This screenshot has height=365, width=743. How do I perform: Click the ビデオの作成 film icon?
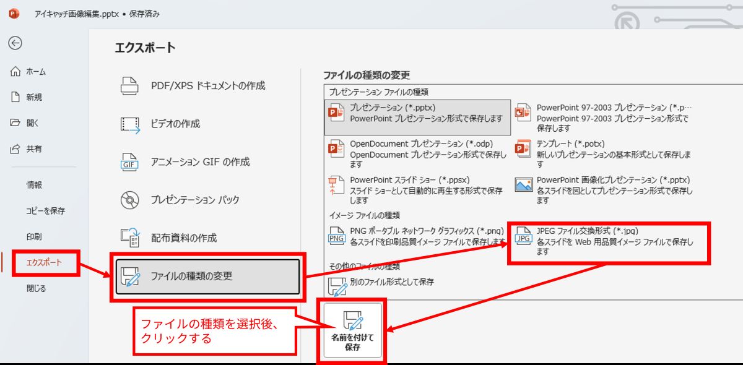point(129,124)
